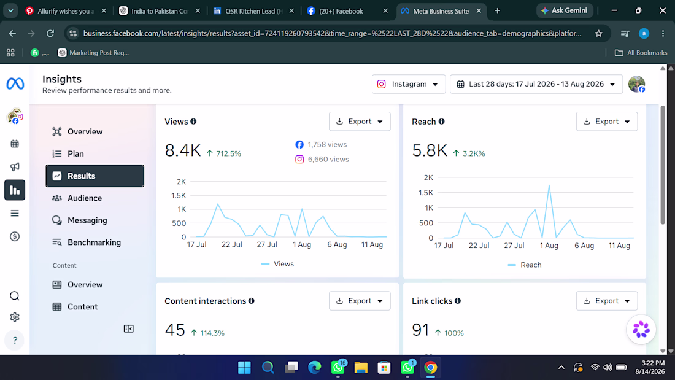Click the browser address bar URL
The height and width of the screenshot is (380, 675).
[332, 33]
